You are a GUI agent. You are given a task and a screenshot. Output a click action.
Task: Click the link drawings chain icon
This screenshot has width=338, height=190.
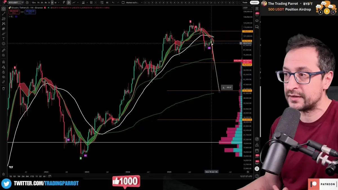tap(4, 82)
